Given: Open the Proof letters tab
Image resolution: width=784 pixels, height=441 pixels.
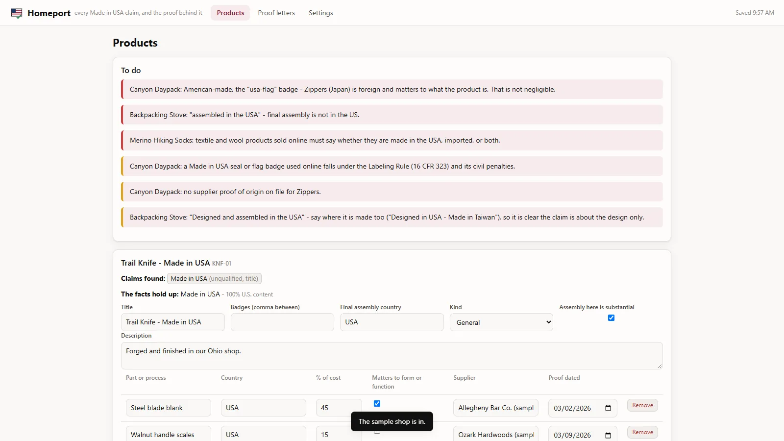Looking at the screenshot, I should coord(276,13).
